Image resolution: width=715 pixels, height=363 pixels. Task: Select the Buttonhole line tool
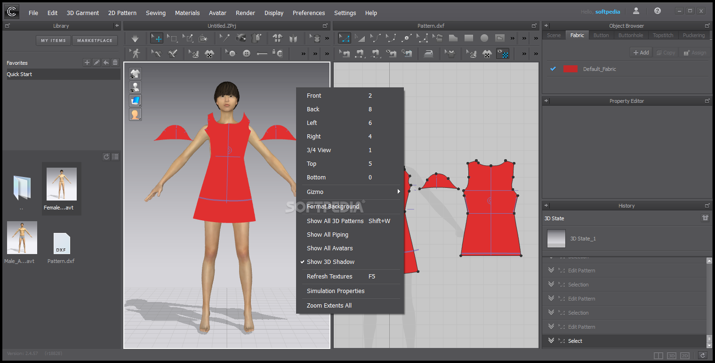tap(262, 54)
